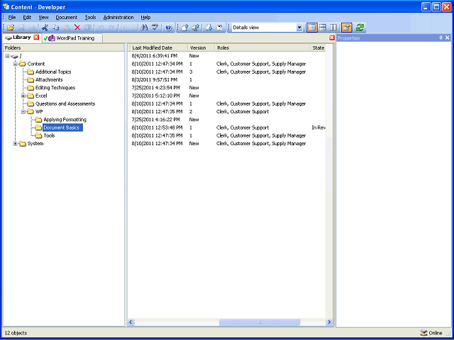
Task: Collapse the root / node in Folders
Action: 7,56
